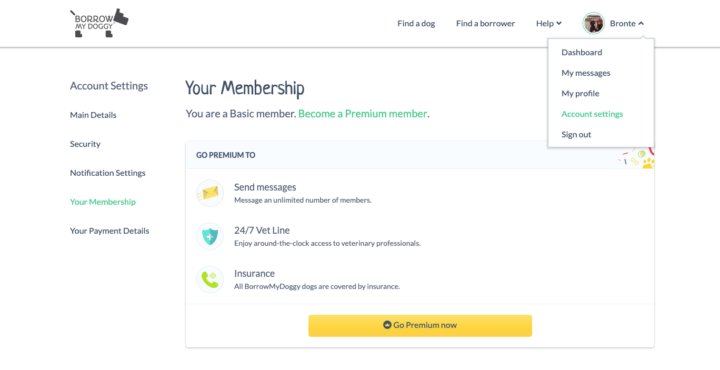Image resolution: width=720 pixels, height=370 pixels.
Task: Choose Account settings in user menu
Action: click(592, 114)
